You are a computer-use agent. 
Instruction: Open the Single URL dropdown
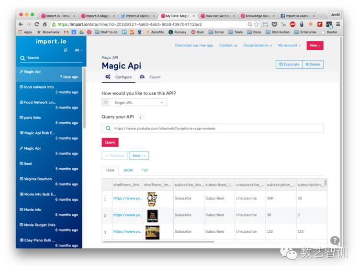(x=135, y=102)
